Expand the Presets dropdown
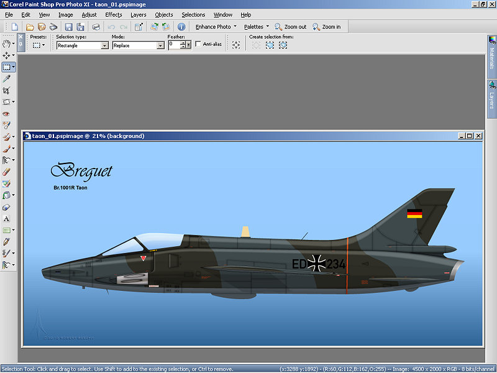The height and width of the screenshot is (373, 497). pos(43,45)
